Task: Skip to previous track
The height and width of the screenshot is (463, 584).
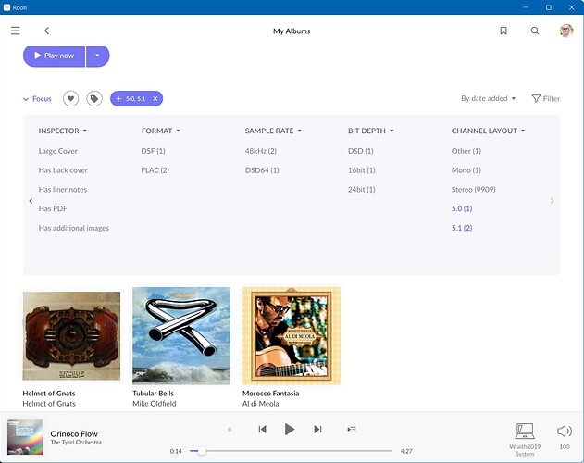Action: click(x=262, y=430)
